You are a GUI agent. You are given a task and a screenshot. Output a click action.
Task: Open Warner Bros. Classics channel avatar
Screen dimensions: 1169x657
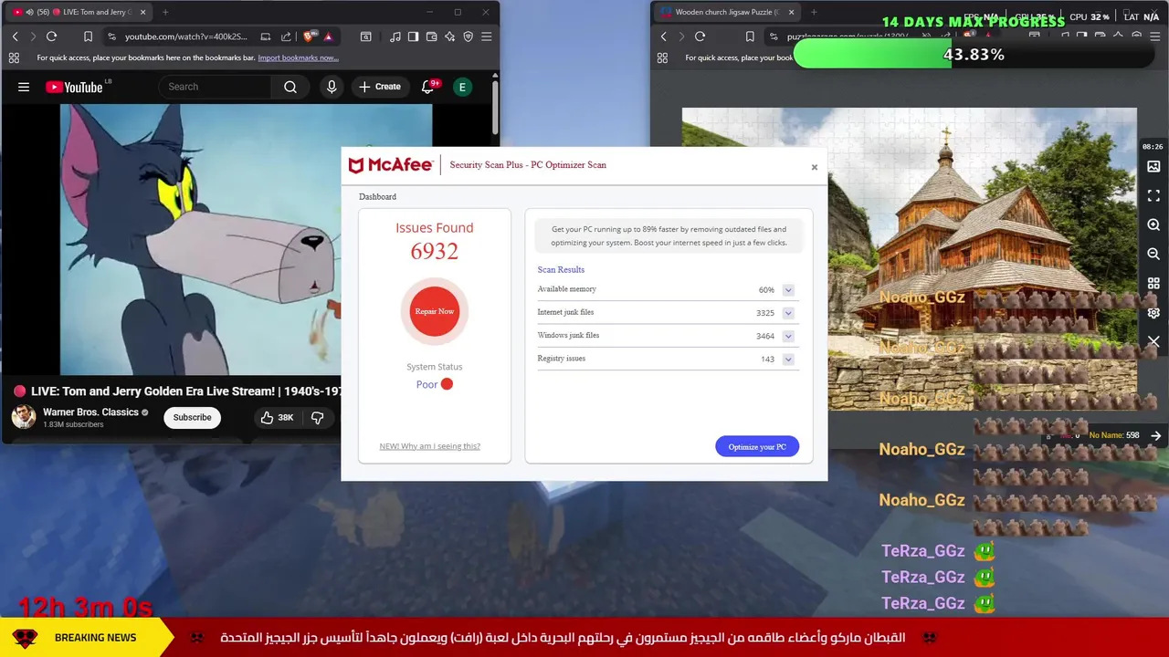[24, 417]
